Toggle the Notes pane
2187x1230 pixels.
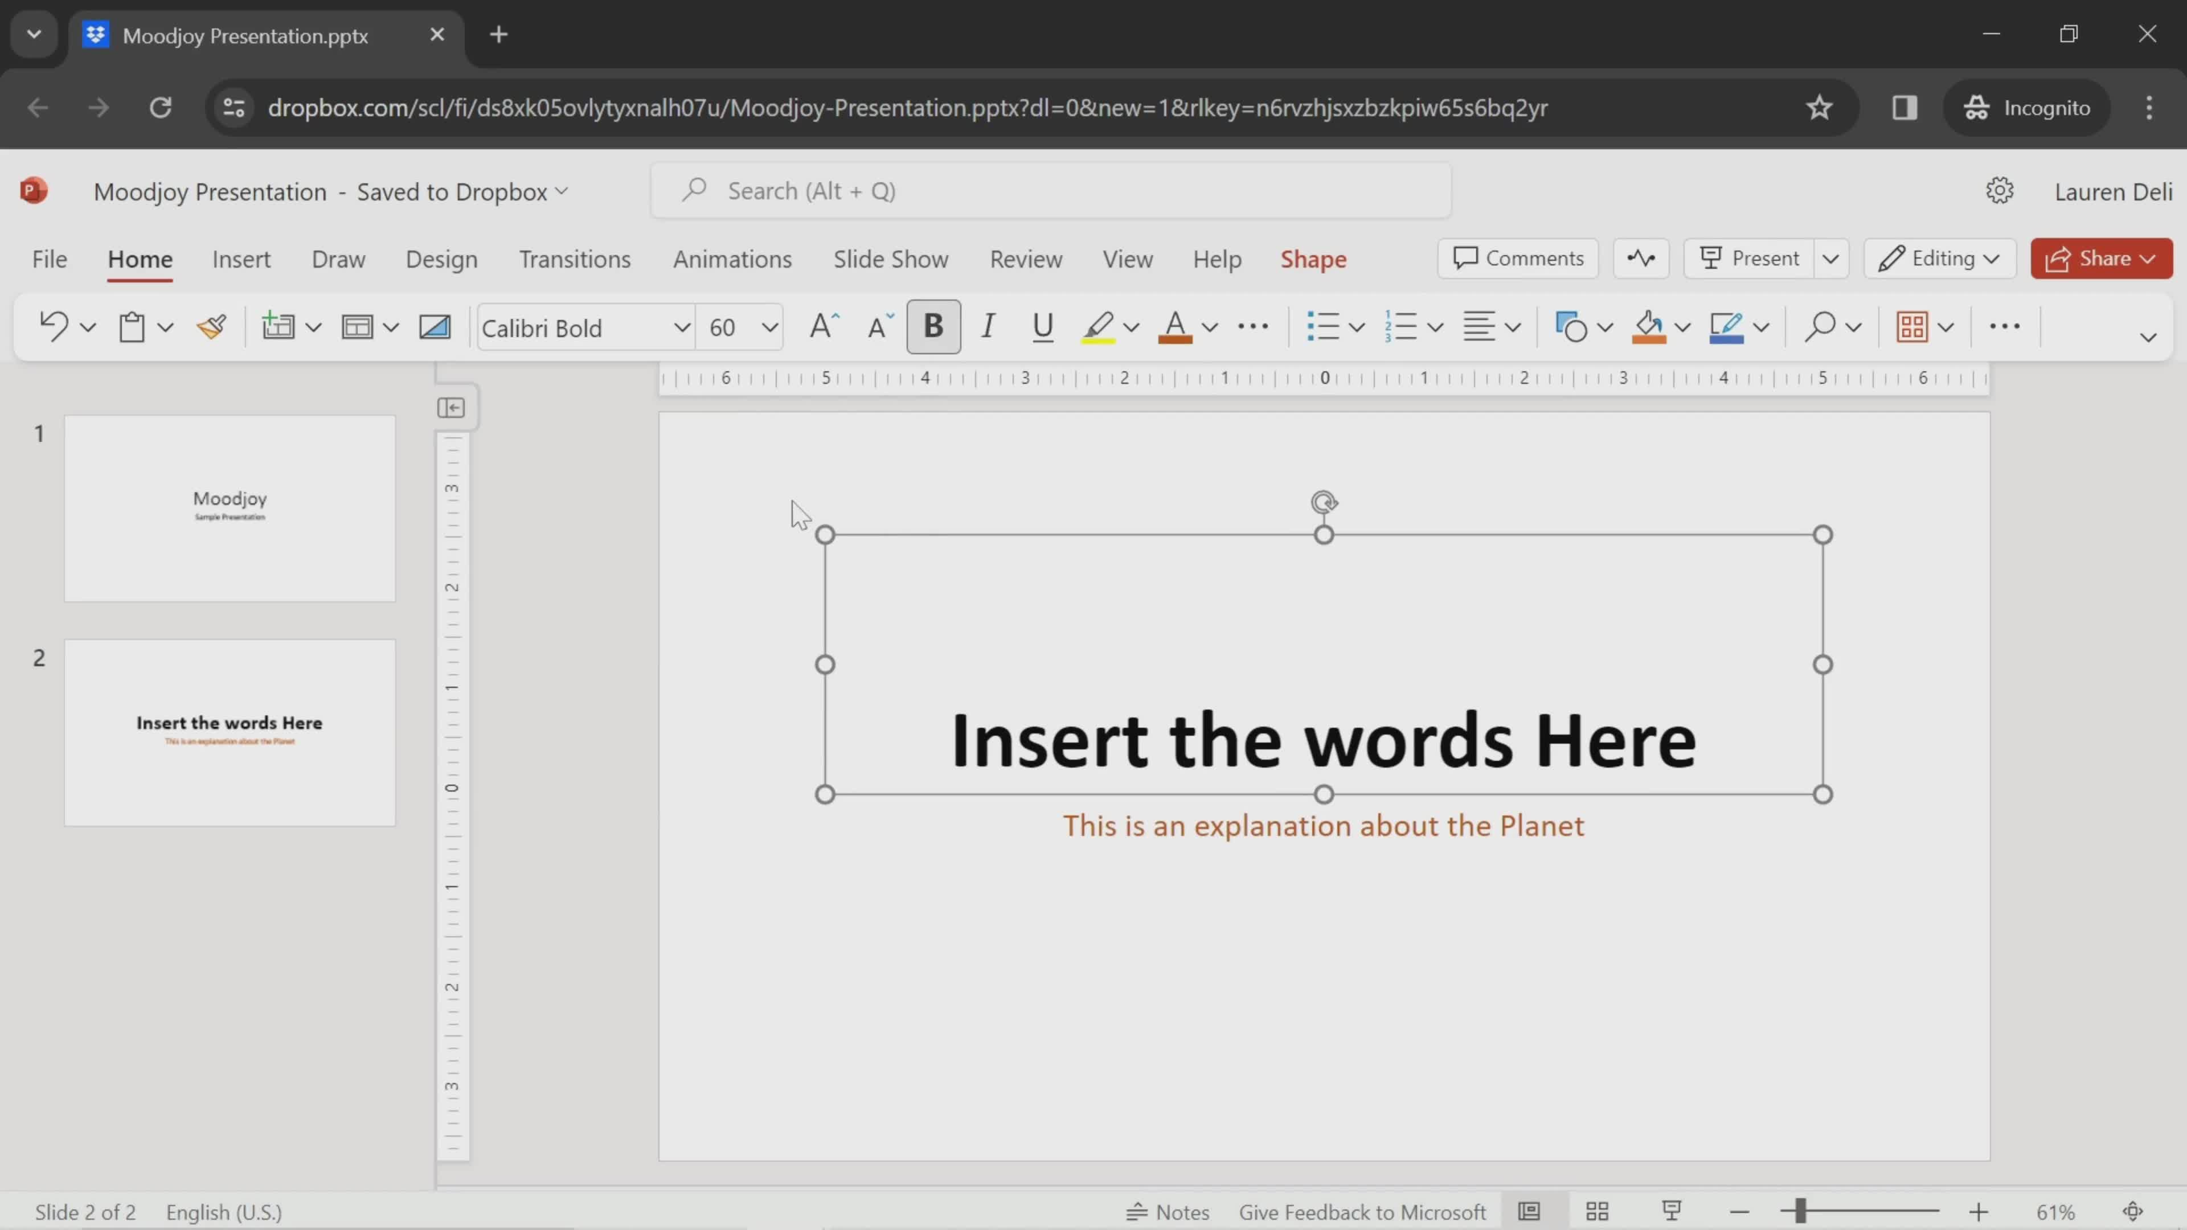click(x=1168, y=1211)
